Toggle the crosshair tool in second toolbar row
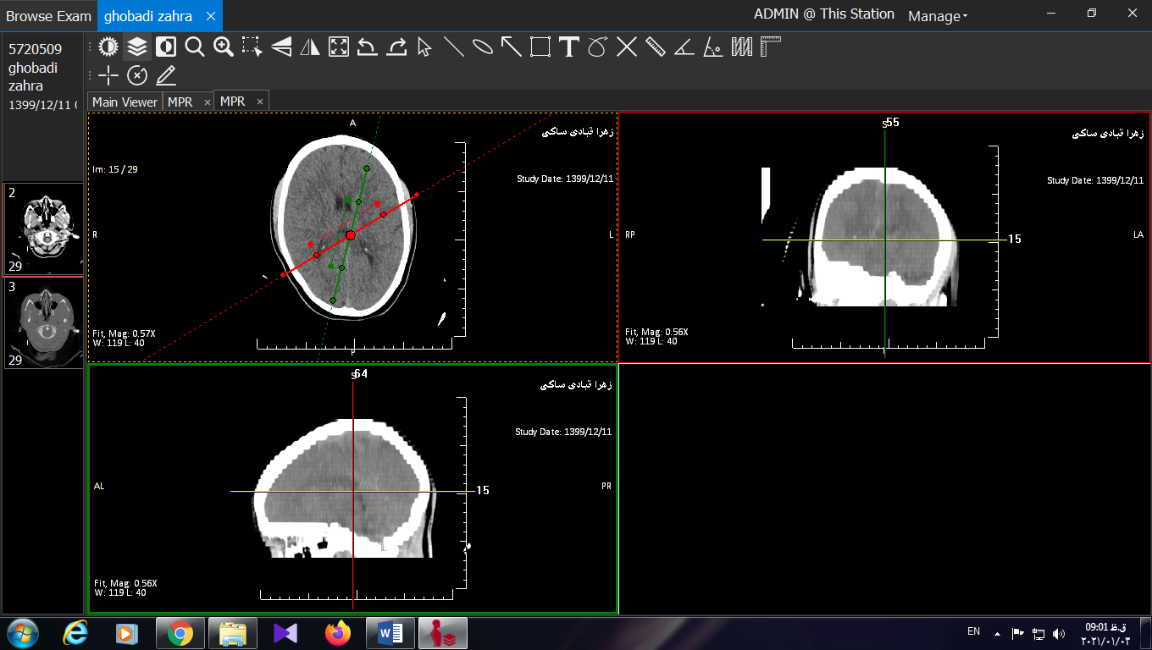 pyautogui.click(x=108, y=75)
